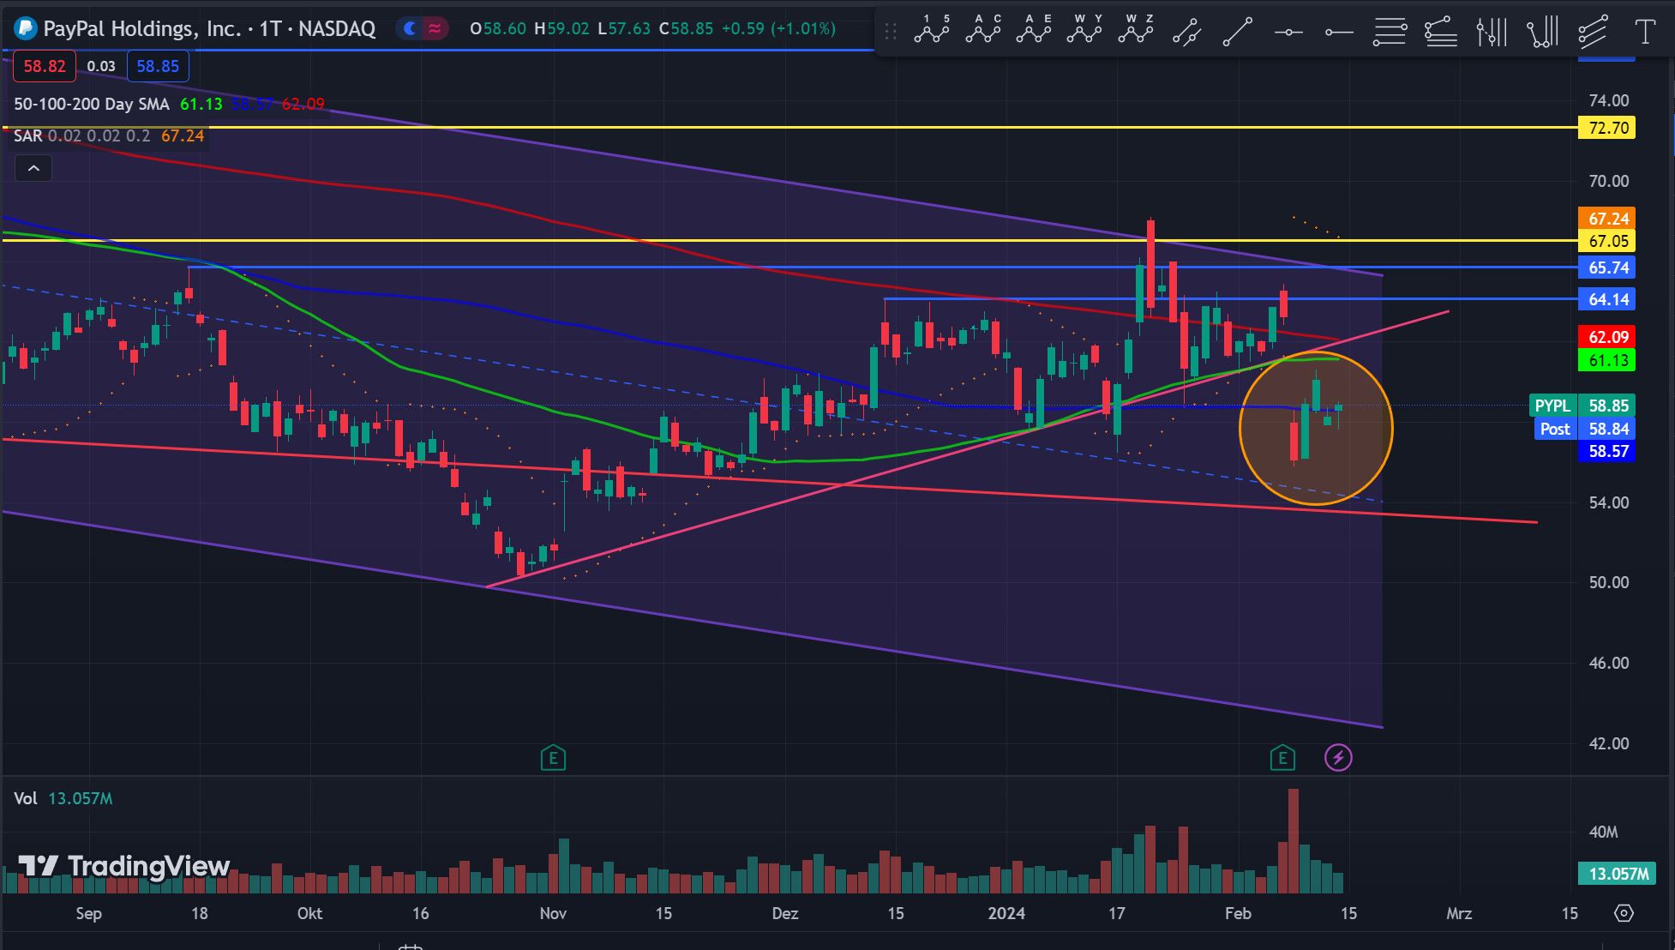Click the 58.85 buy price button
The image size is (1675, 950).
pos(158,66)
